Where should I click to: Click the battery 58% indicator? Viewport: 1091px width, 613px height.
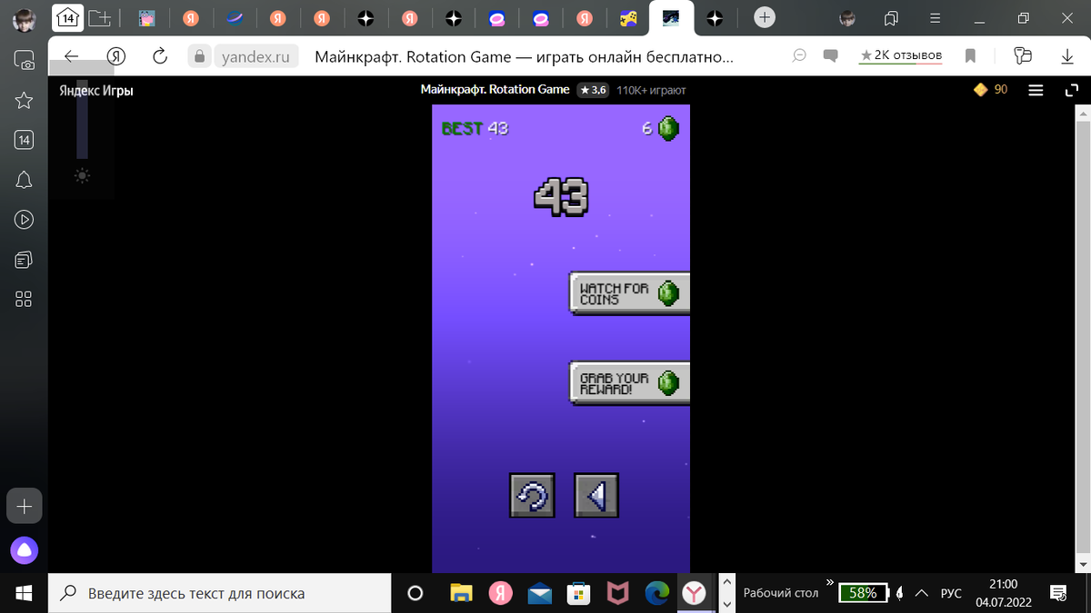[863, 593]
